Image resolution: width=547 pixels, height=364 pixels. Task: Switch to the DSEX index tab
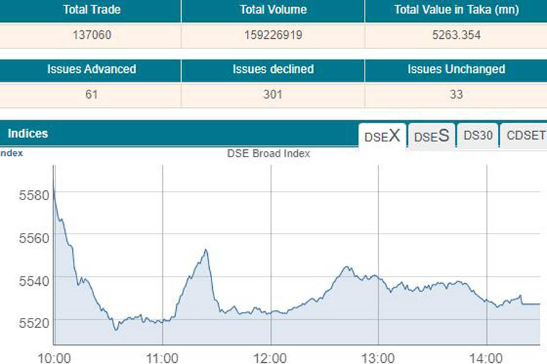382,136
